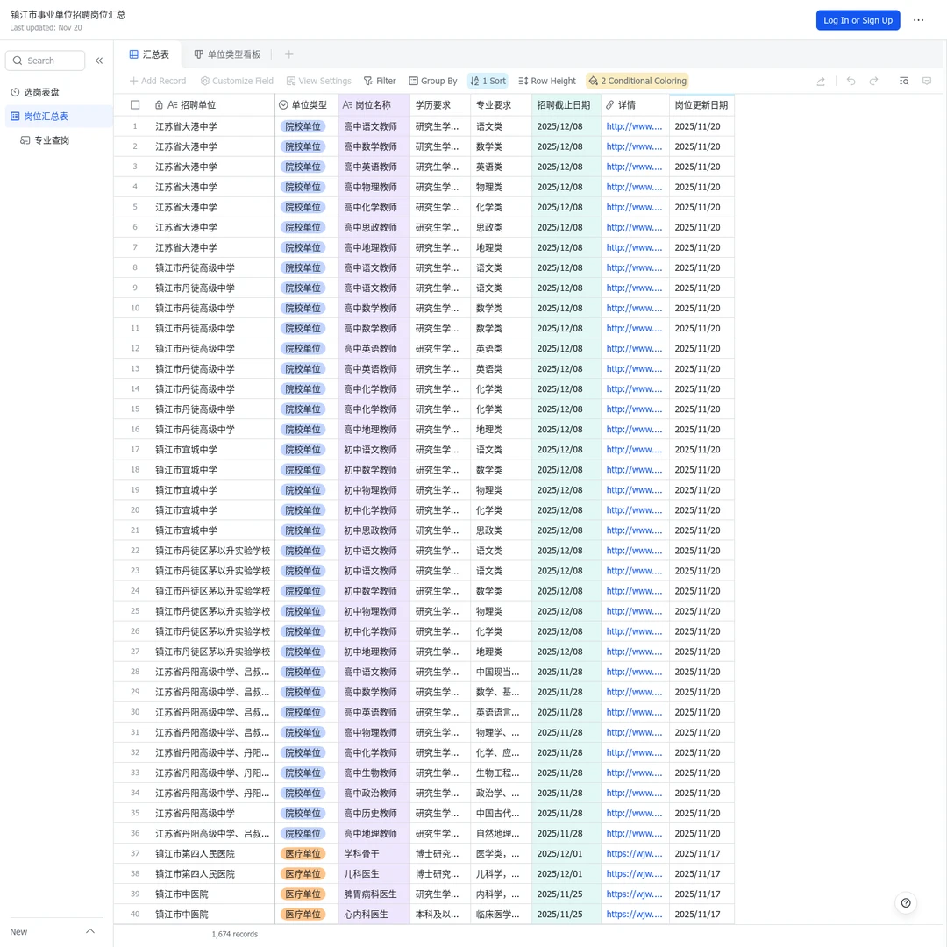Open the detail link in row 28
The image size is (947, 947).
(634, 672)
